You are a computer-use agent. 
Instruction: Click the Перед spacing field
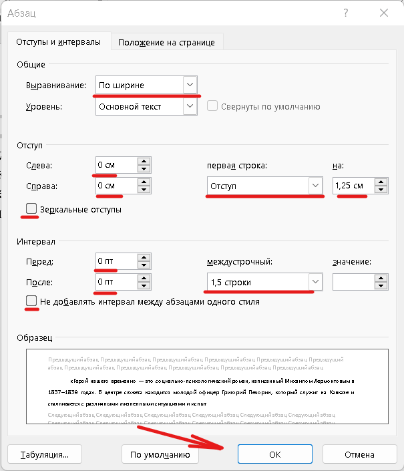pyautogui.click(x=116, y=261)
